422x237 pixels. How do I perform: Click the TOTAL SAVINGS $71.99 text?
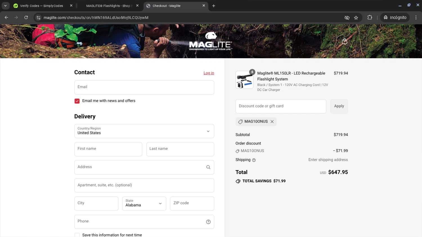tap(264, 181)
